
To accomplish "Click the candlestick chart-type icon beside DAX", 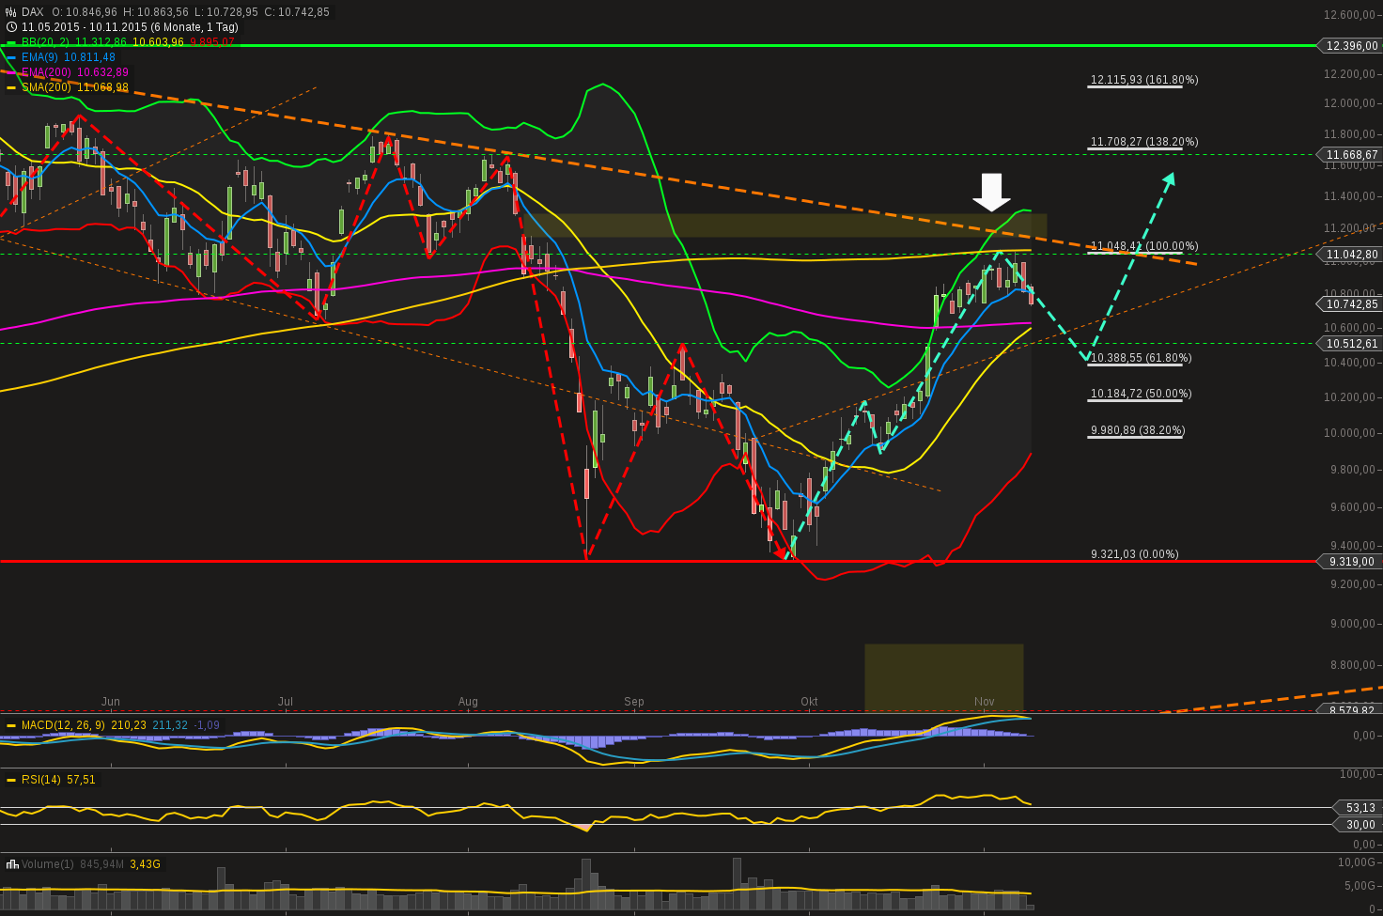I will [x=11, y=12].
